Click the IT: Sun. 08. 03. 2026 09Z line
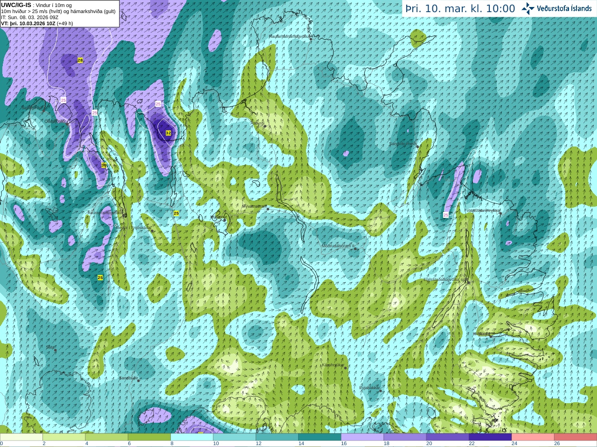Viewport: 597px width, 447px height. 29,17
